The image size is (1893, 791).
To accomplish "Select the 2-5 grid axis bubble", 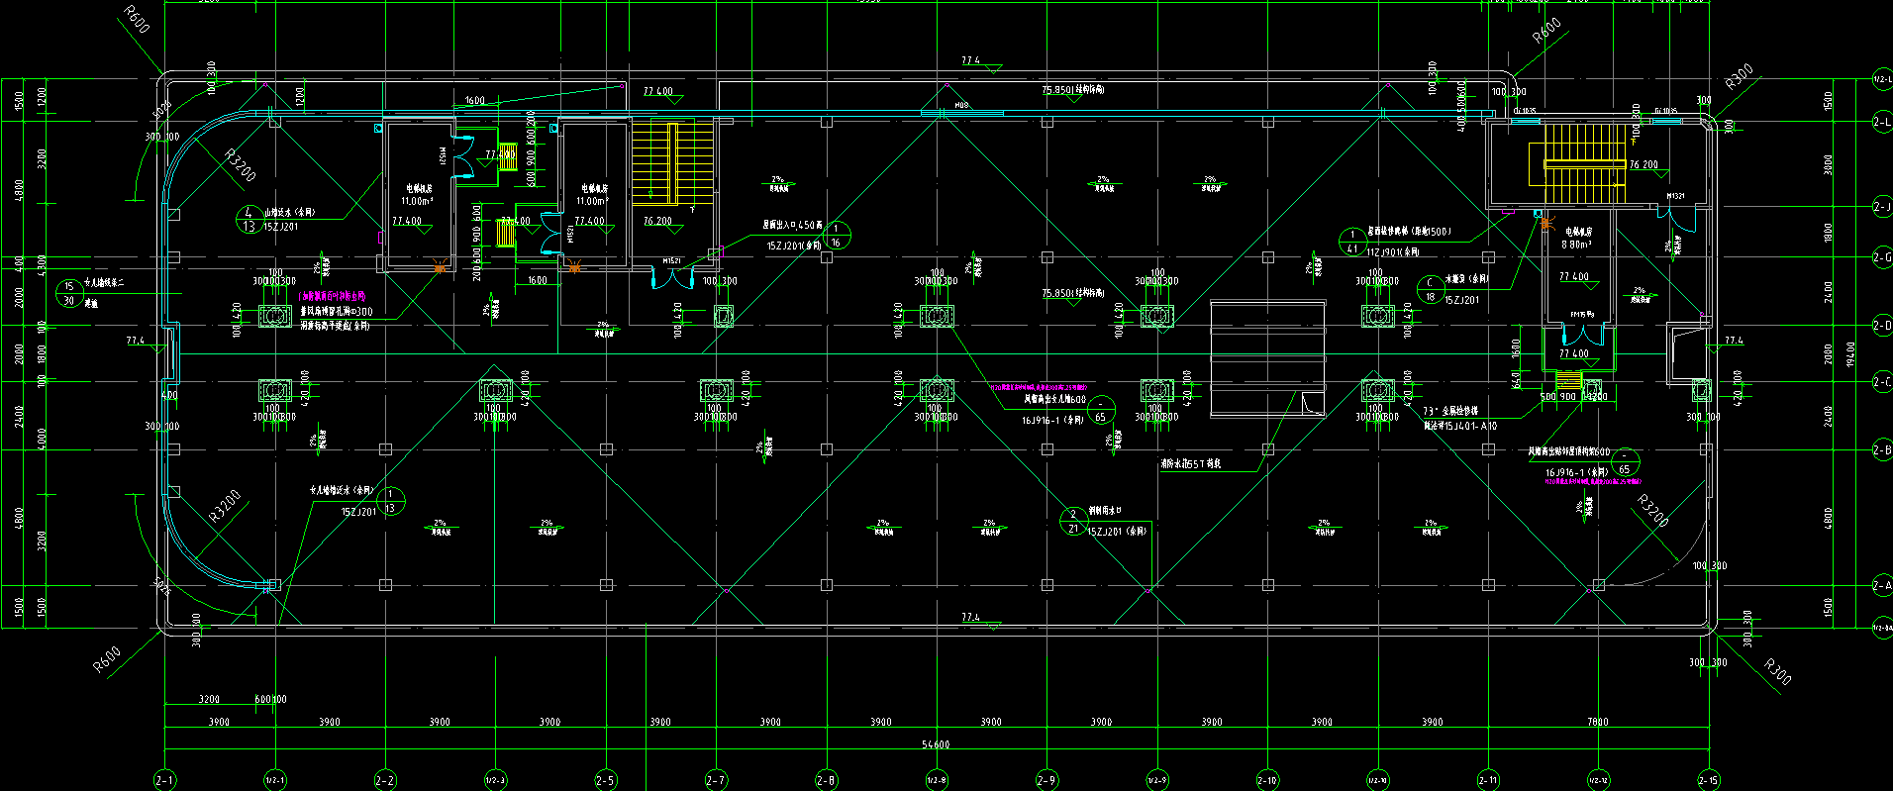I will click(x=605, y=780).
